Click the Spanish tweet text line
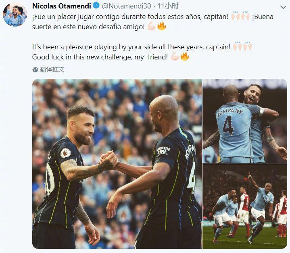Image resolution: width=290 pixels, height=253 pixels. click(153, 22)
